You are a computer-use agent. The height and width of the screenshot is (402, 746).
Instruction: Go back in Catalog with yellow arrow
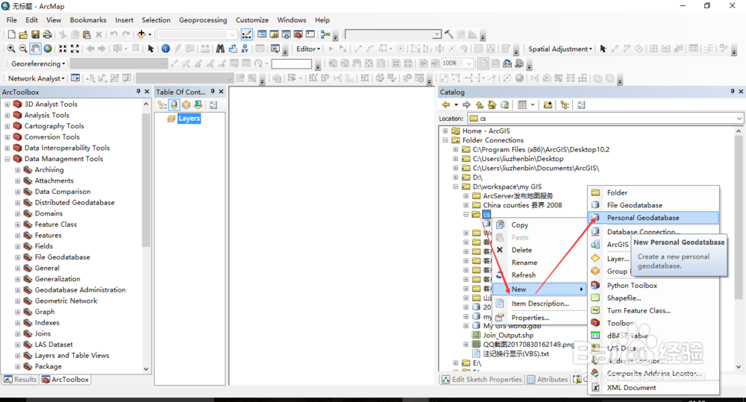[446, 104]
